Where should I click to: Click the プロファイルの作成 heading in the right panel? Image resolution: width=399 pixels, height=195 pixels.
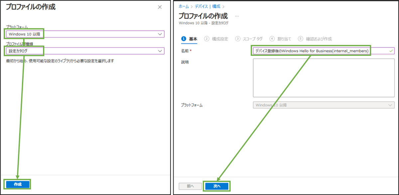(203, 16)
